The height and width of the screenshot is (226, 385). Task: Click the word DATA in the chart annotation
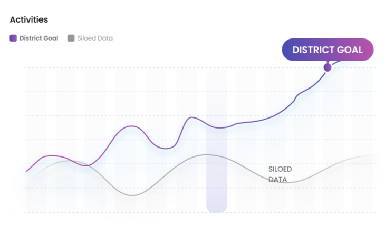277,180
